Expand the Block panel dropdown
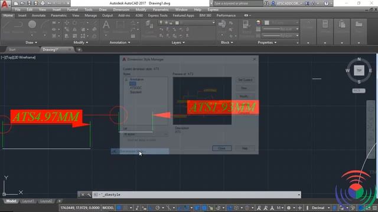 pyautogui.click(x=227, y=42)
